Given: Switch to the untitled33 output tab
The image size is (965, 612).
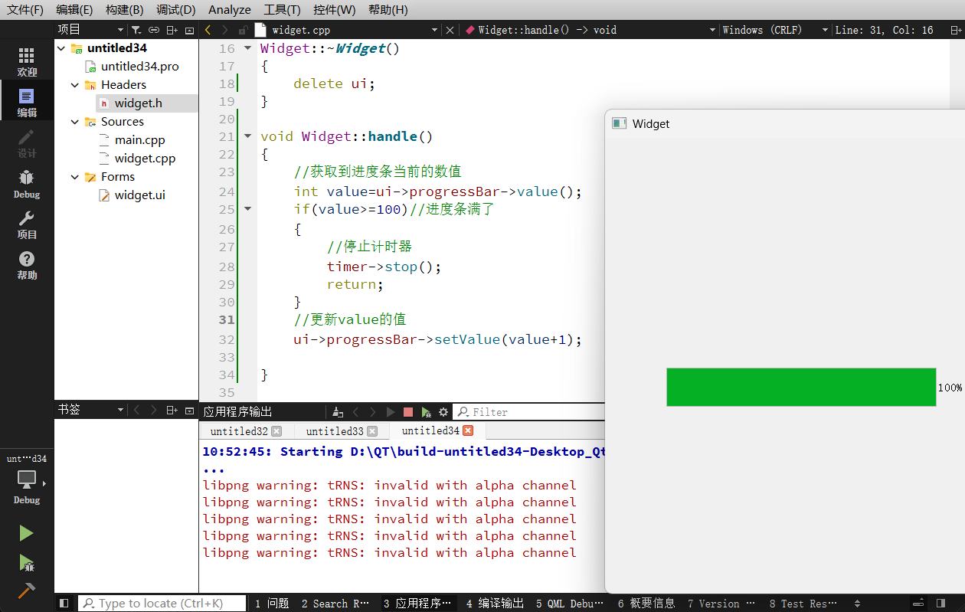Looking at the screenshot, I should coord(335,431).
